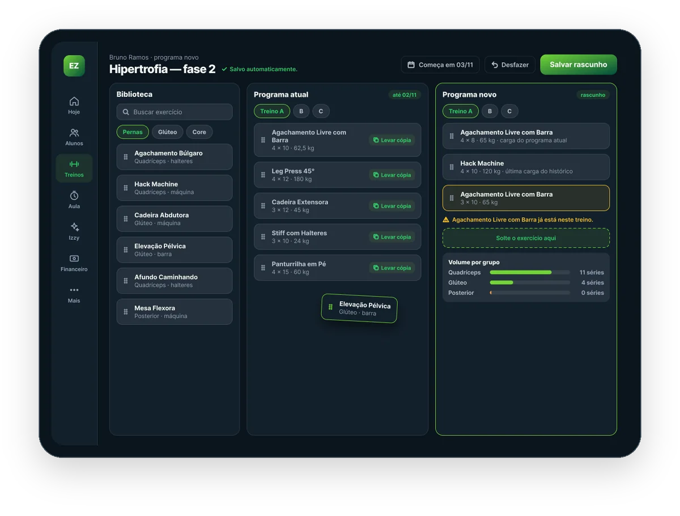Switch to tab C in Programa atual

321,111
